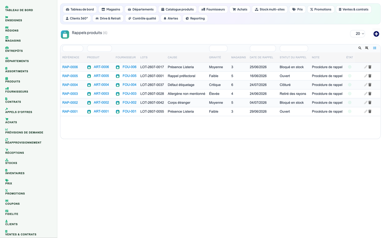Open product link ART-0001

[x=101, y=111]
